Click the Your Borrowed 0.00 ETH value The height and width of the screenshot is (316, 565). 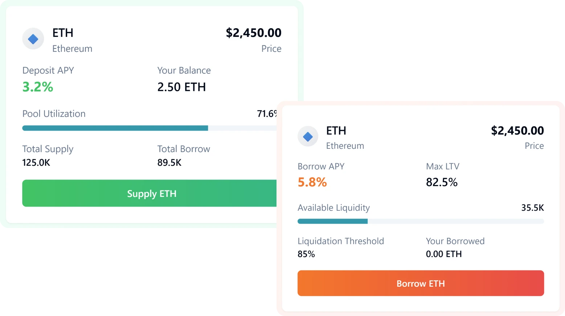click(443, 254)
